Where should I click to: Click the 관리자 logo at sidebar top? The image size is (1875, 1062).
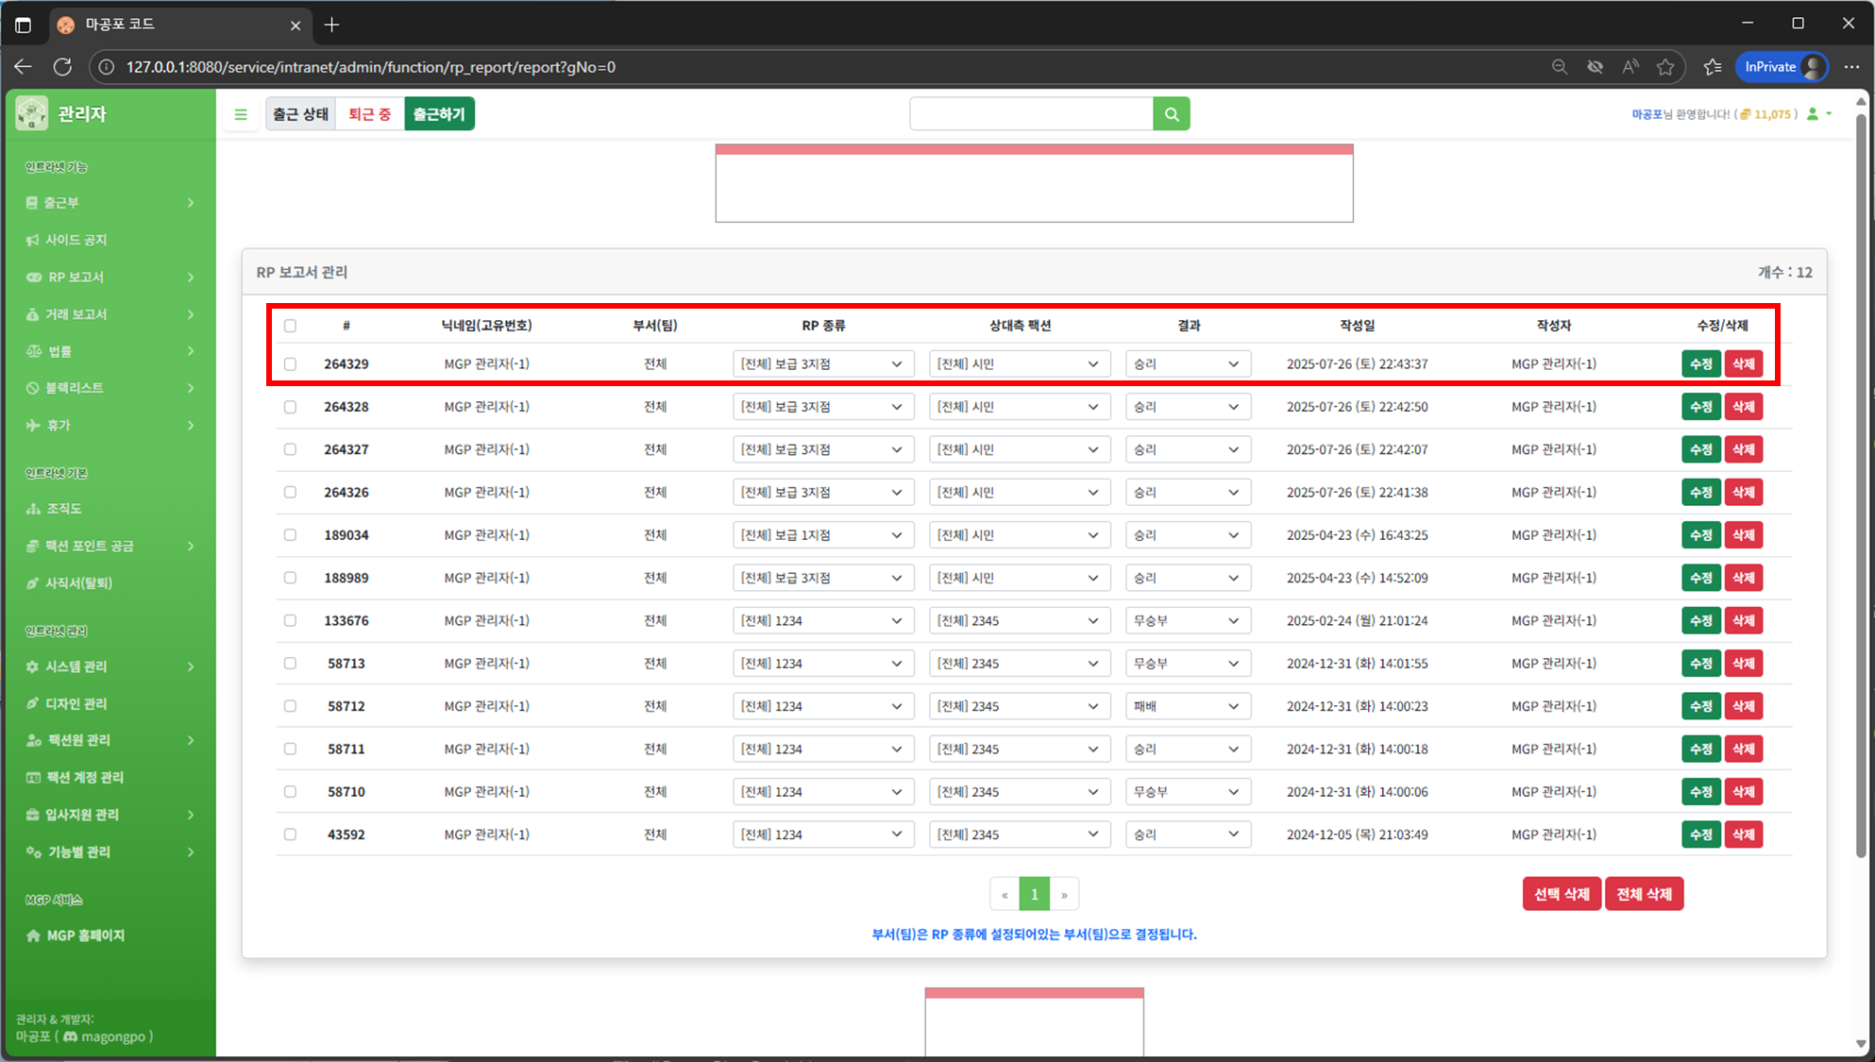(x=32, y=113)
